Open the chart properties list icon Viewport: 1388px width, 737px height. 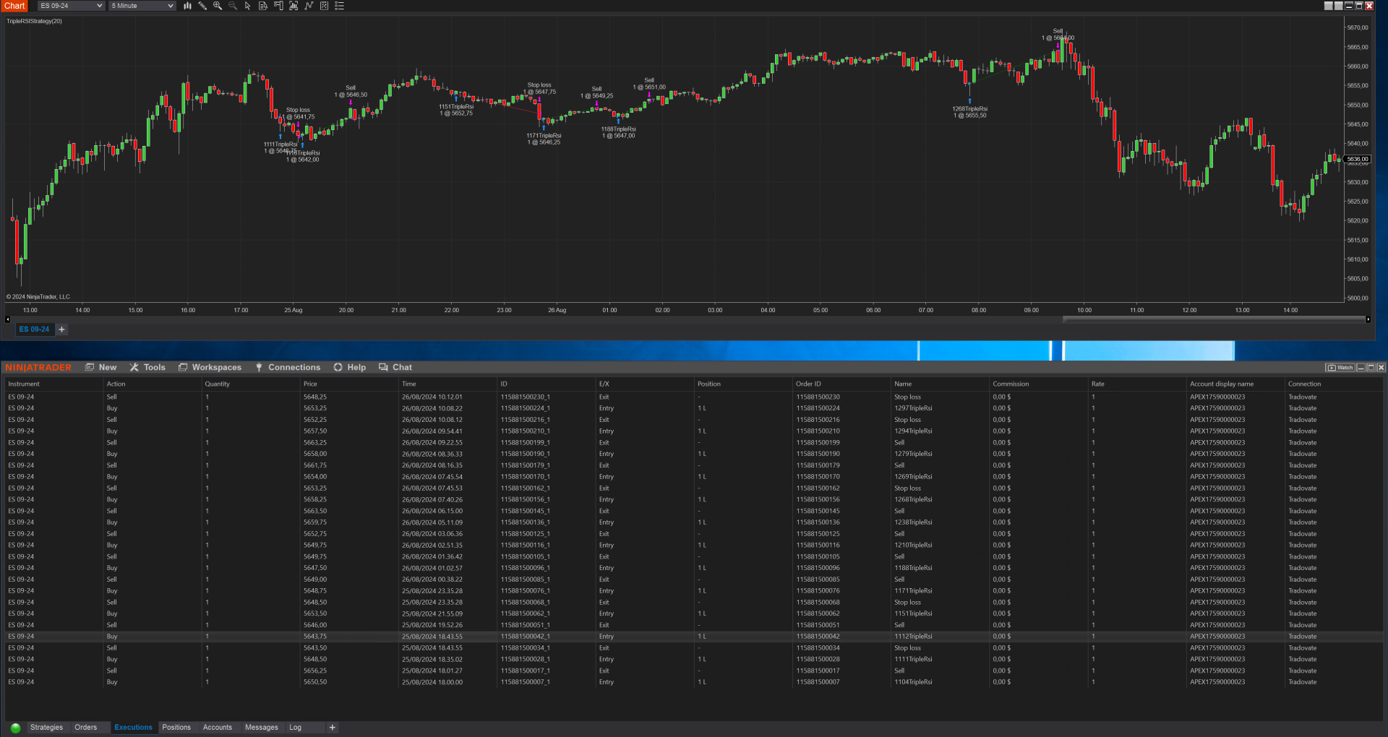[x=339, y=6]
